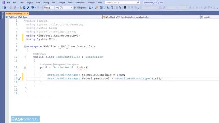The width and height of the screenshot is (219, 123).
Task: Pin the HomeController.cs tab
Action: click(25, 14)
